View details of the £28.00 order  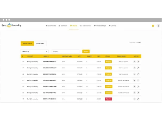coord(134,68)
